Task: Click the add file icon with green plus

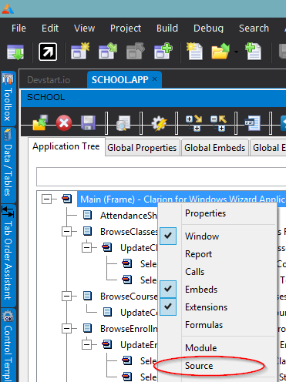Action: click(x=253, y=52)
